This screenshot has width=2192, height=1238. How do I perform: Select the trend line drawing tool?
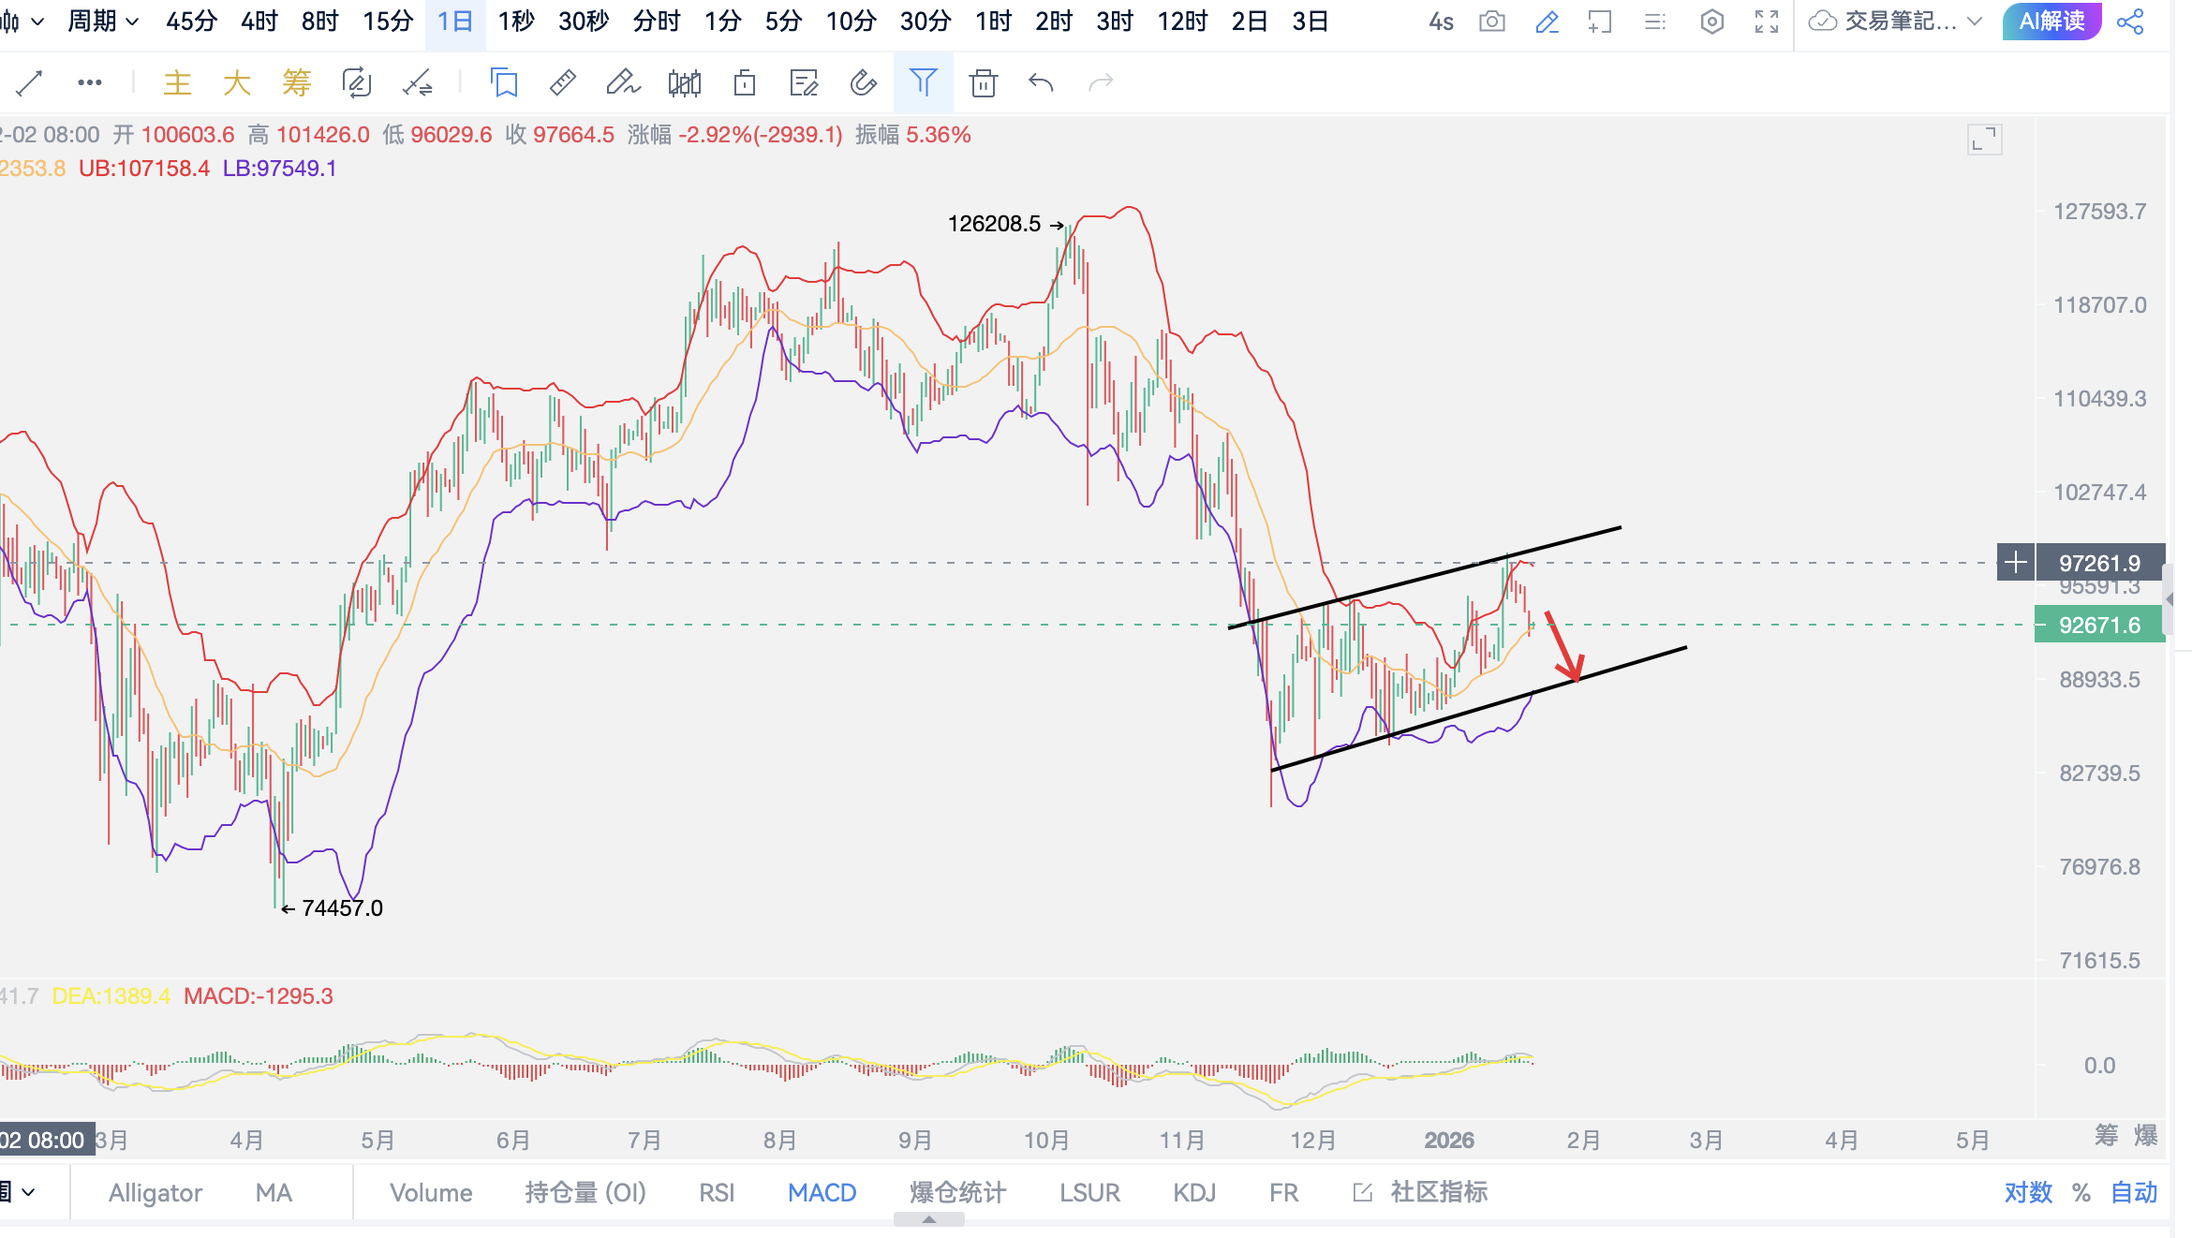29,83
